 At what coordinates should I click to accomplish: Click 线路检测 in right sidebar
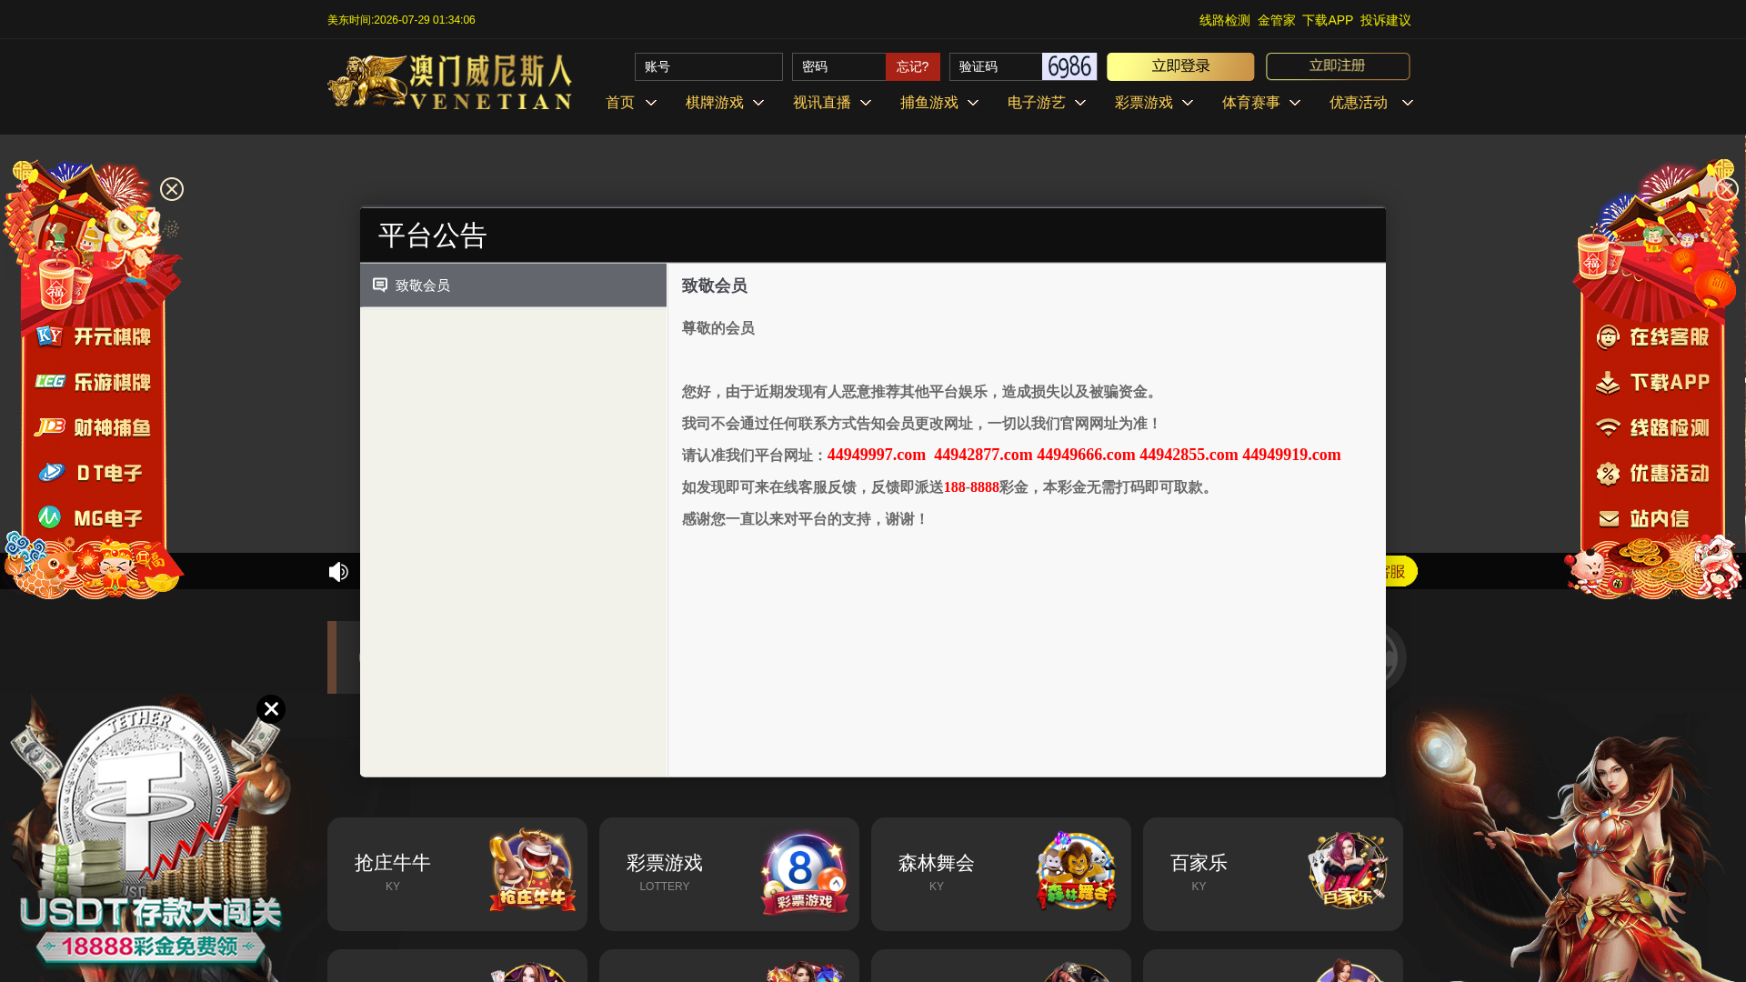(1652, 428)
